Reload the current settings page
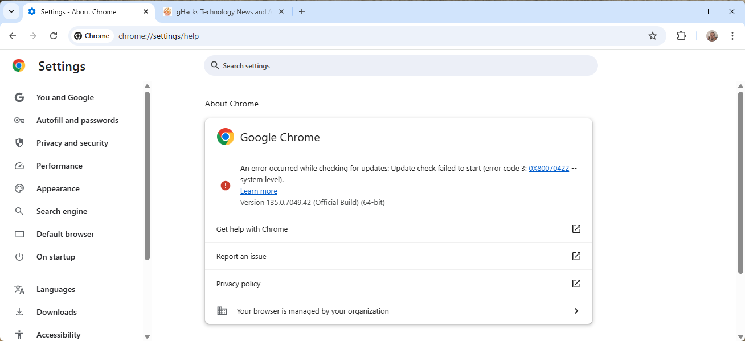The image size is (745, 341). point(54,35)
